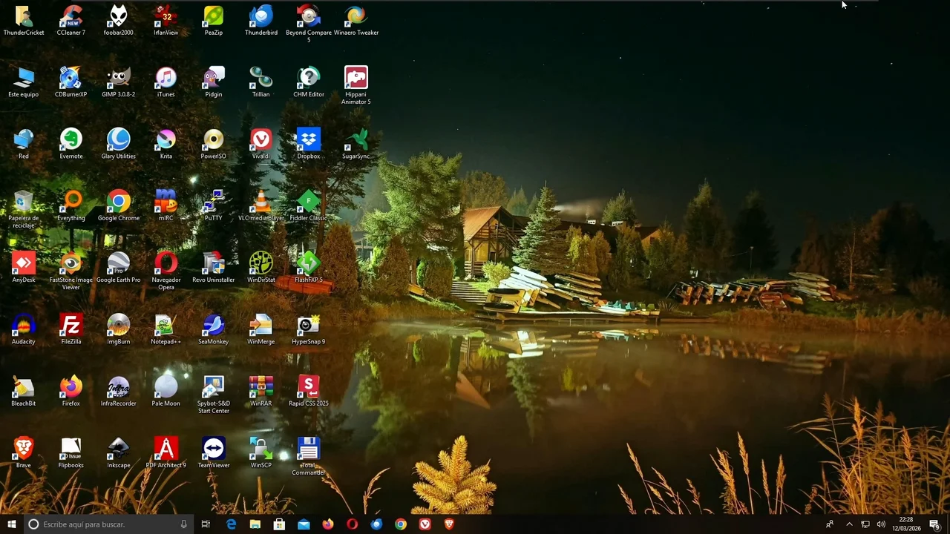
Task: Click the Total Commander desktop icon
Action: tap(308, 449)
